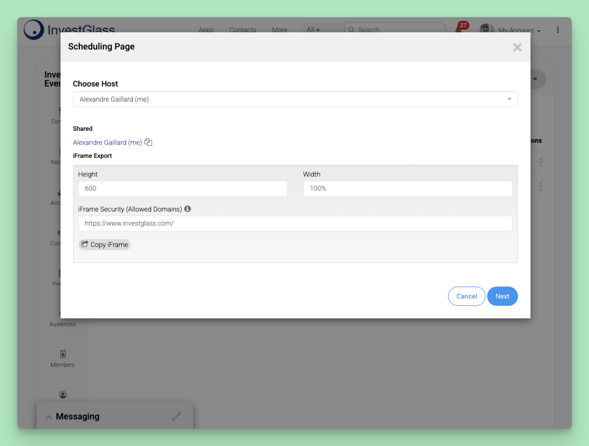Open the profile circle icon below Members
589x446 pixels.
63,395
